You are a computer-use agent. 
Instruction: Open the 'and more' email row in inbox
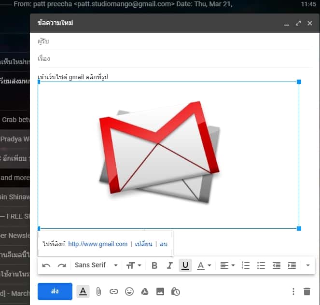click(15, 178)
